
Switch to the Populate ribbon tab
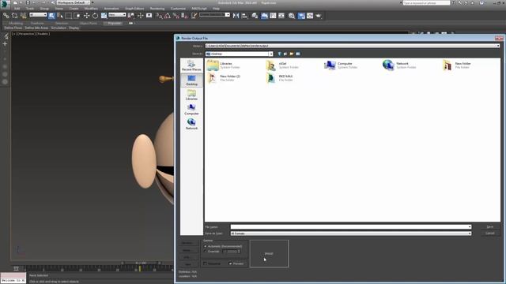point(114,23)
